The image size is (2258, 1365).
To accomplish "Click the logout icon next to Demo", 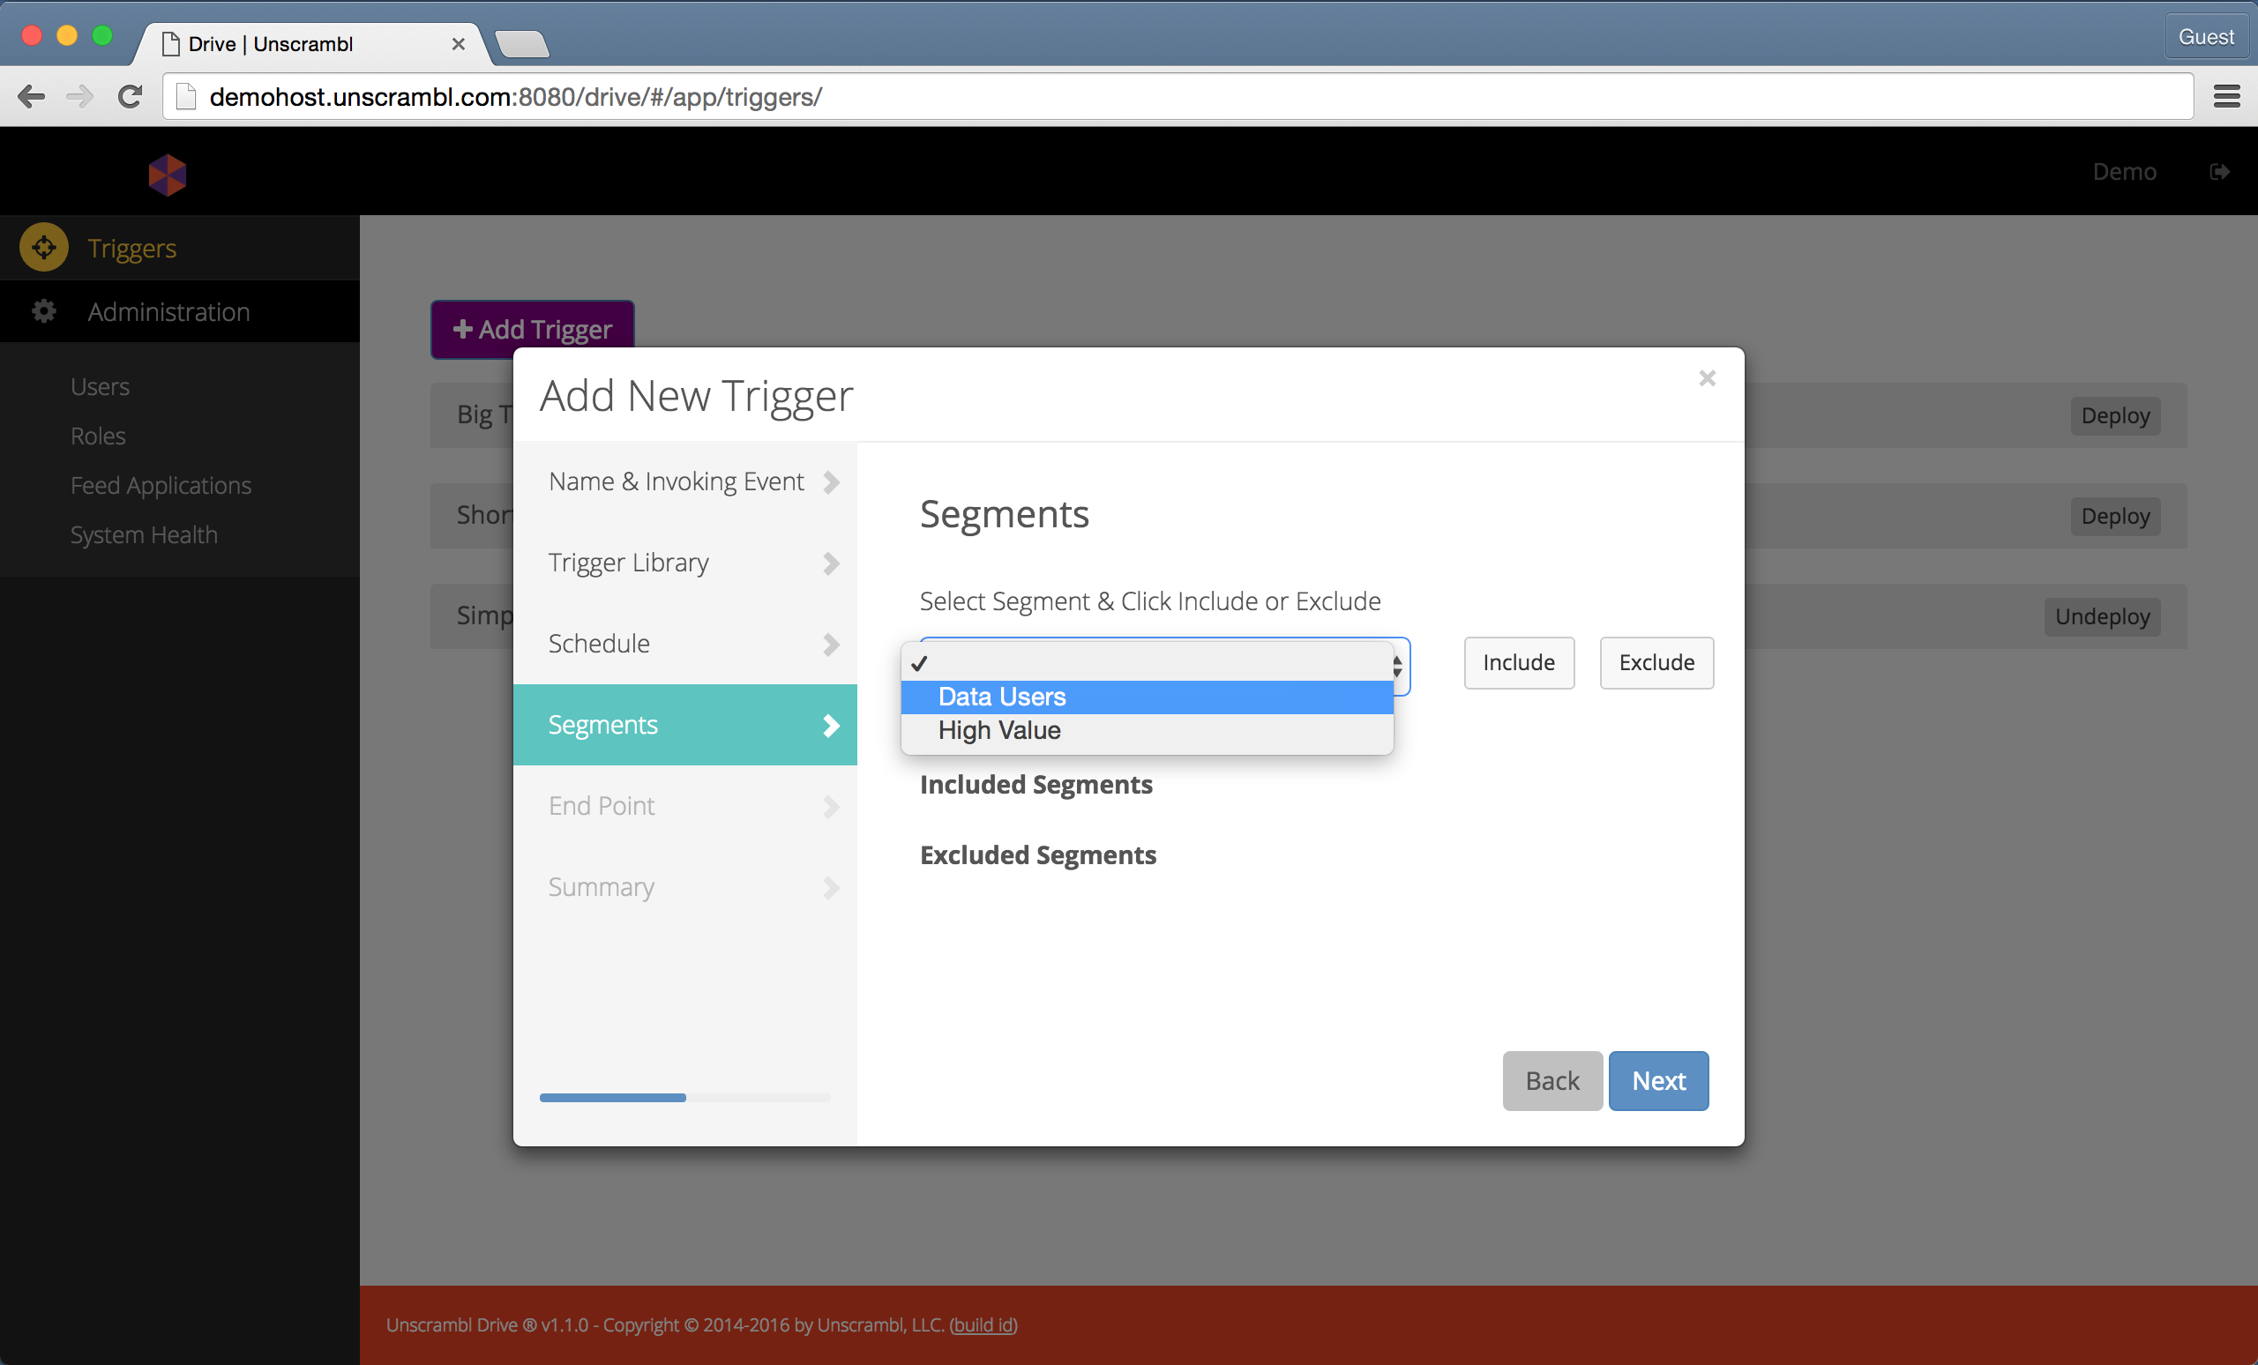I will (x=2219, y=171).
